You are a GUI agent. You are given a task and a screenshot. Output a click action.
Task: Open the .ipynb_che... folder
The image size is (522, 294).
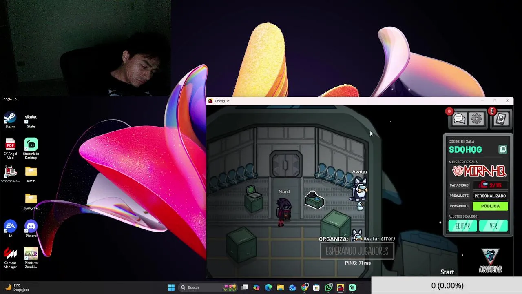[31, 202]
